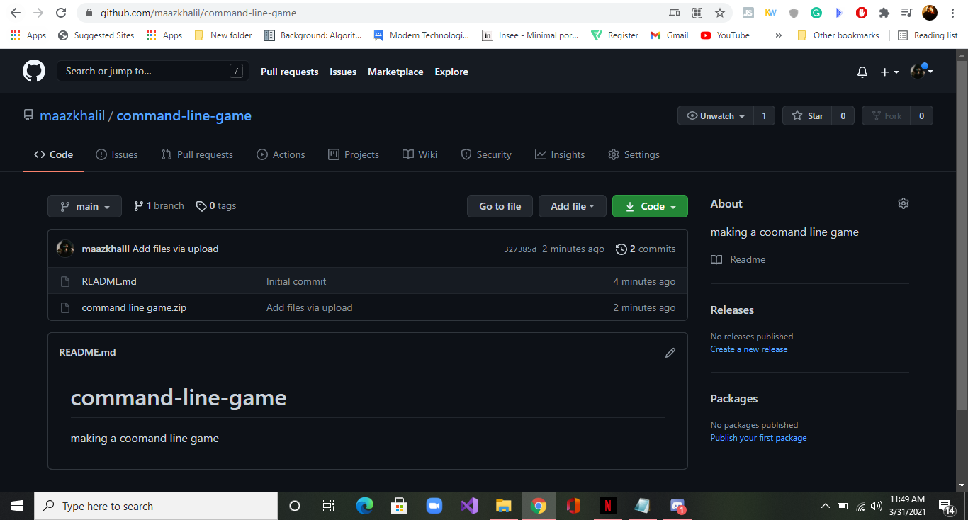
Task: Reload the page
Action: pos(61,13)
